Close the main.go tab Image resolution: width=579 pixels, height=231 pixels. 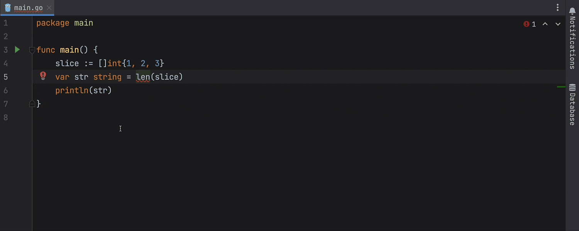click(x=49, y=8)
